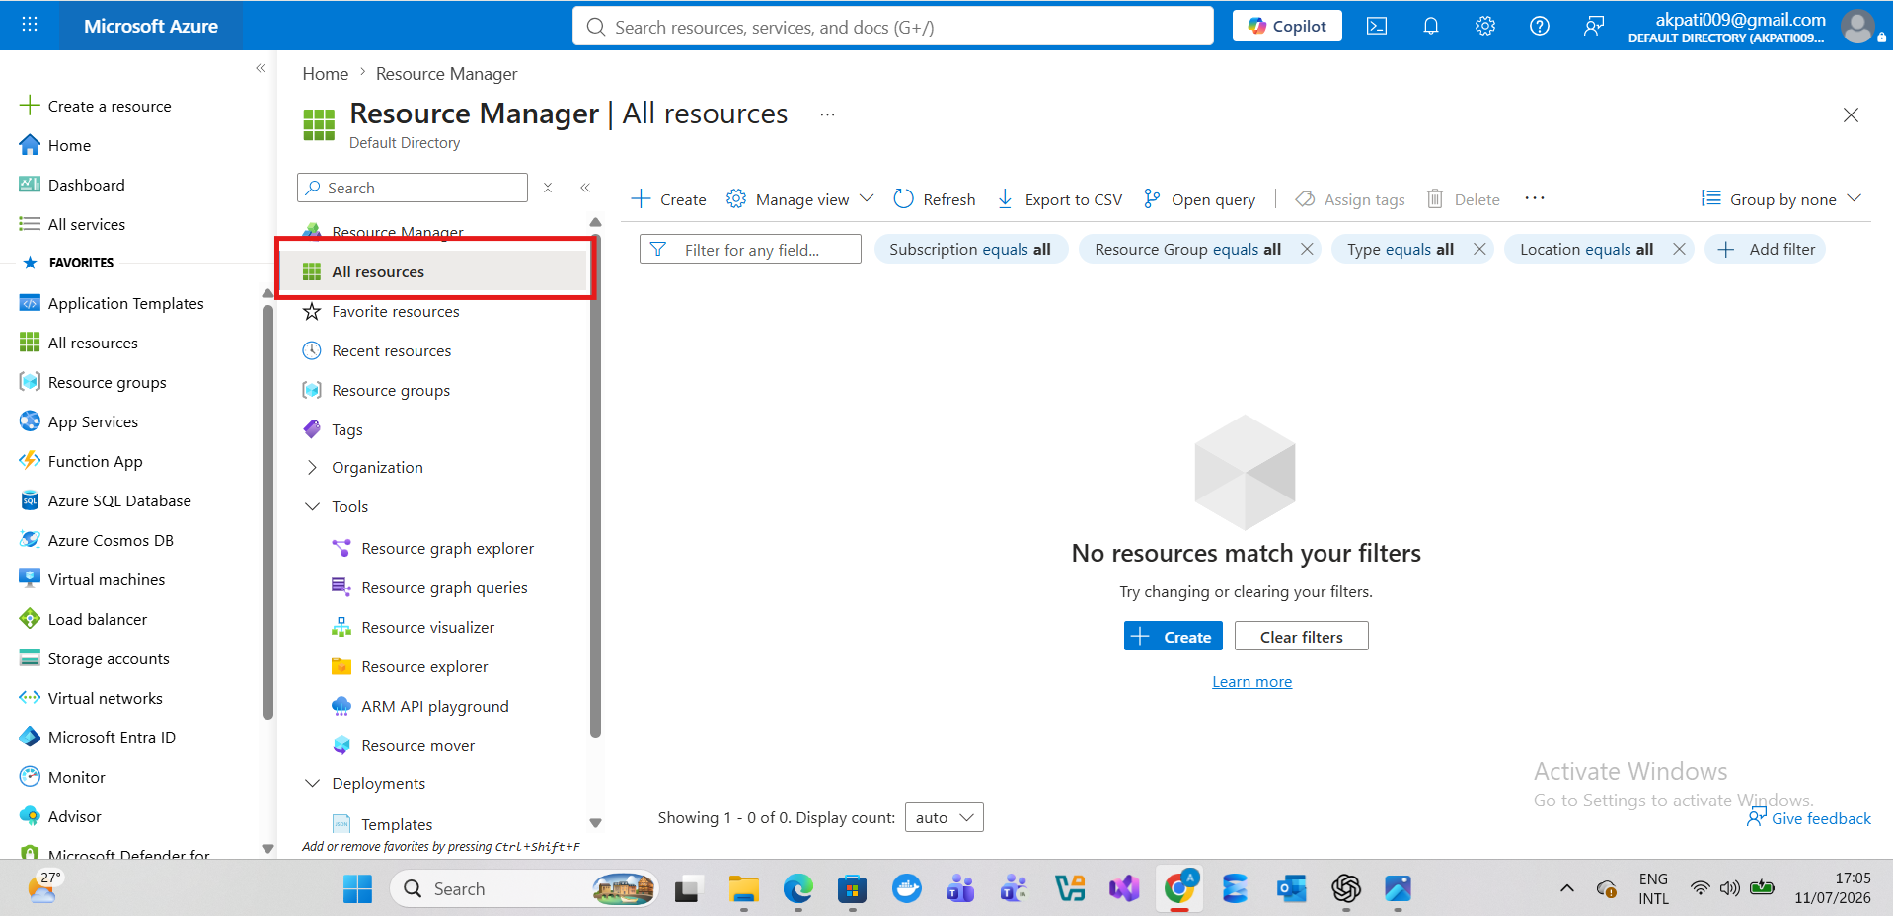Viewport: 1893px width, 916px height.
Task: Click Export to CSV
Action: pyautogui.click(x=1059, y=199)
